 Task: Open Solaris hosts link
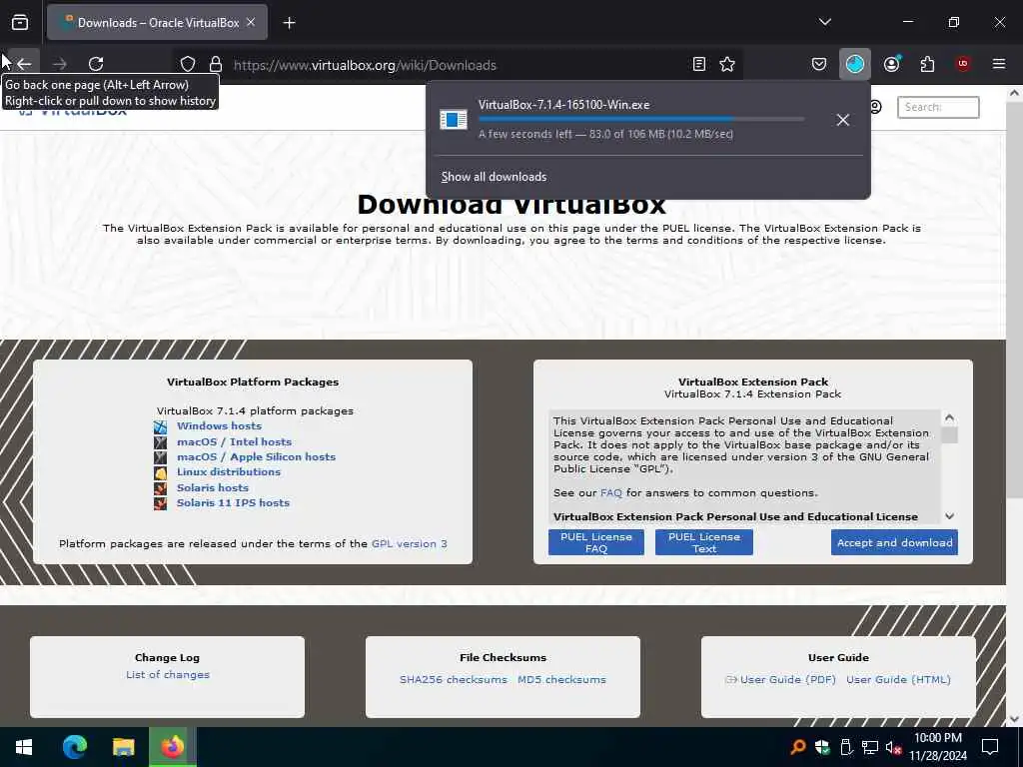213,487
